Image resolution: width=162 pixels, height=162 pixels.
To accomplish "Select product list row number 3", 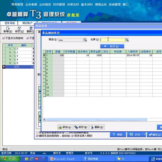I will (18, 56).
